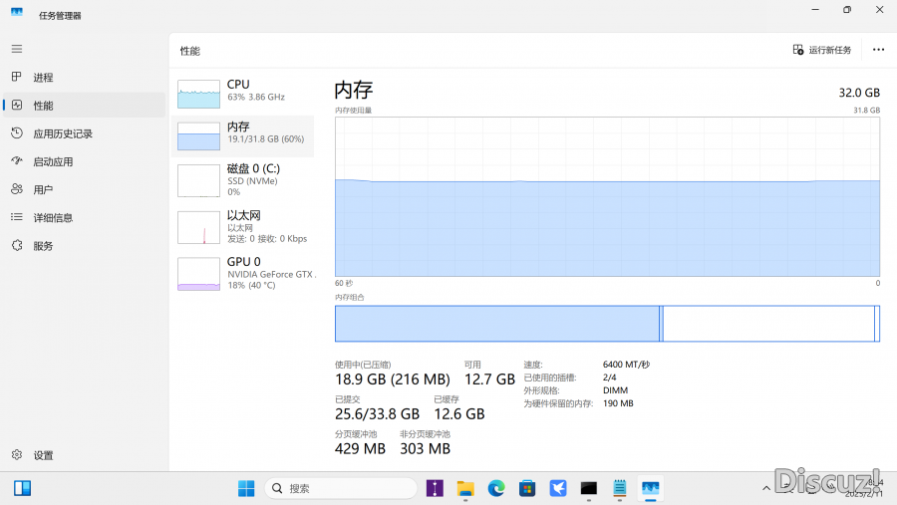Click the taskbar 搜索 search box

point(341,488)
